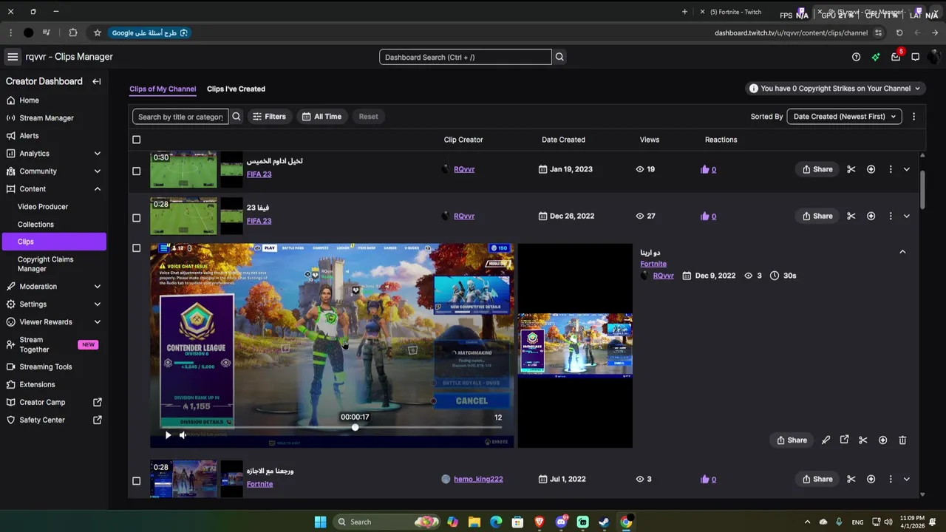Play the expanded clip video

point(168,435)
